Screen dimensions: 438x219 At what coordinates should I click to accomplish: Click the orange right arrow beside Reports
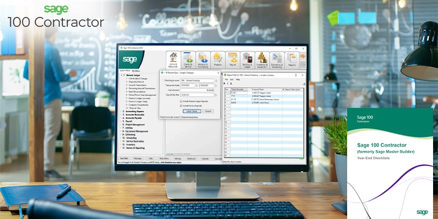click(303, 56)
